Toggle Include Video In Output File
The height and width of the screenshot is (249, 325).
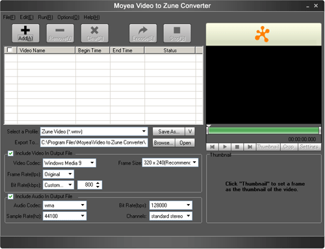(x=10, y=153)
